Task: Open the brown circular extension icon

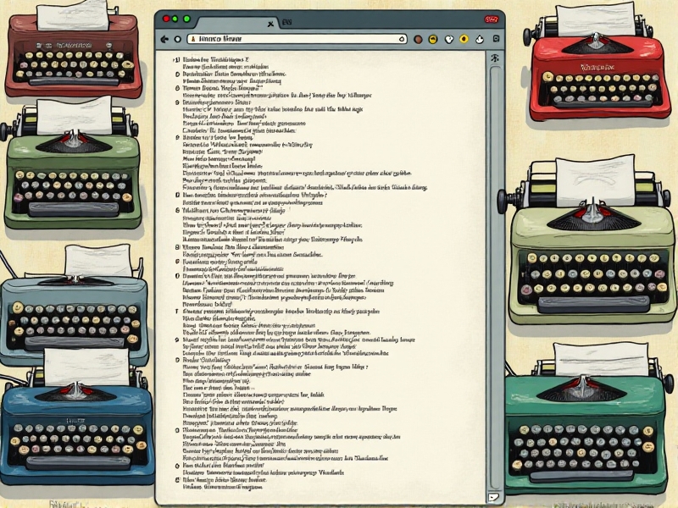Action: [x=419, y=39]
